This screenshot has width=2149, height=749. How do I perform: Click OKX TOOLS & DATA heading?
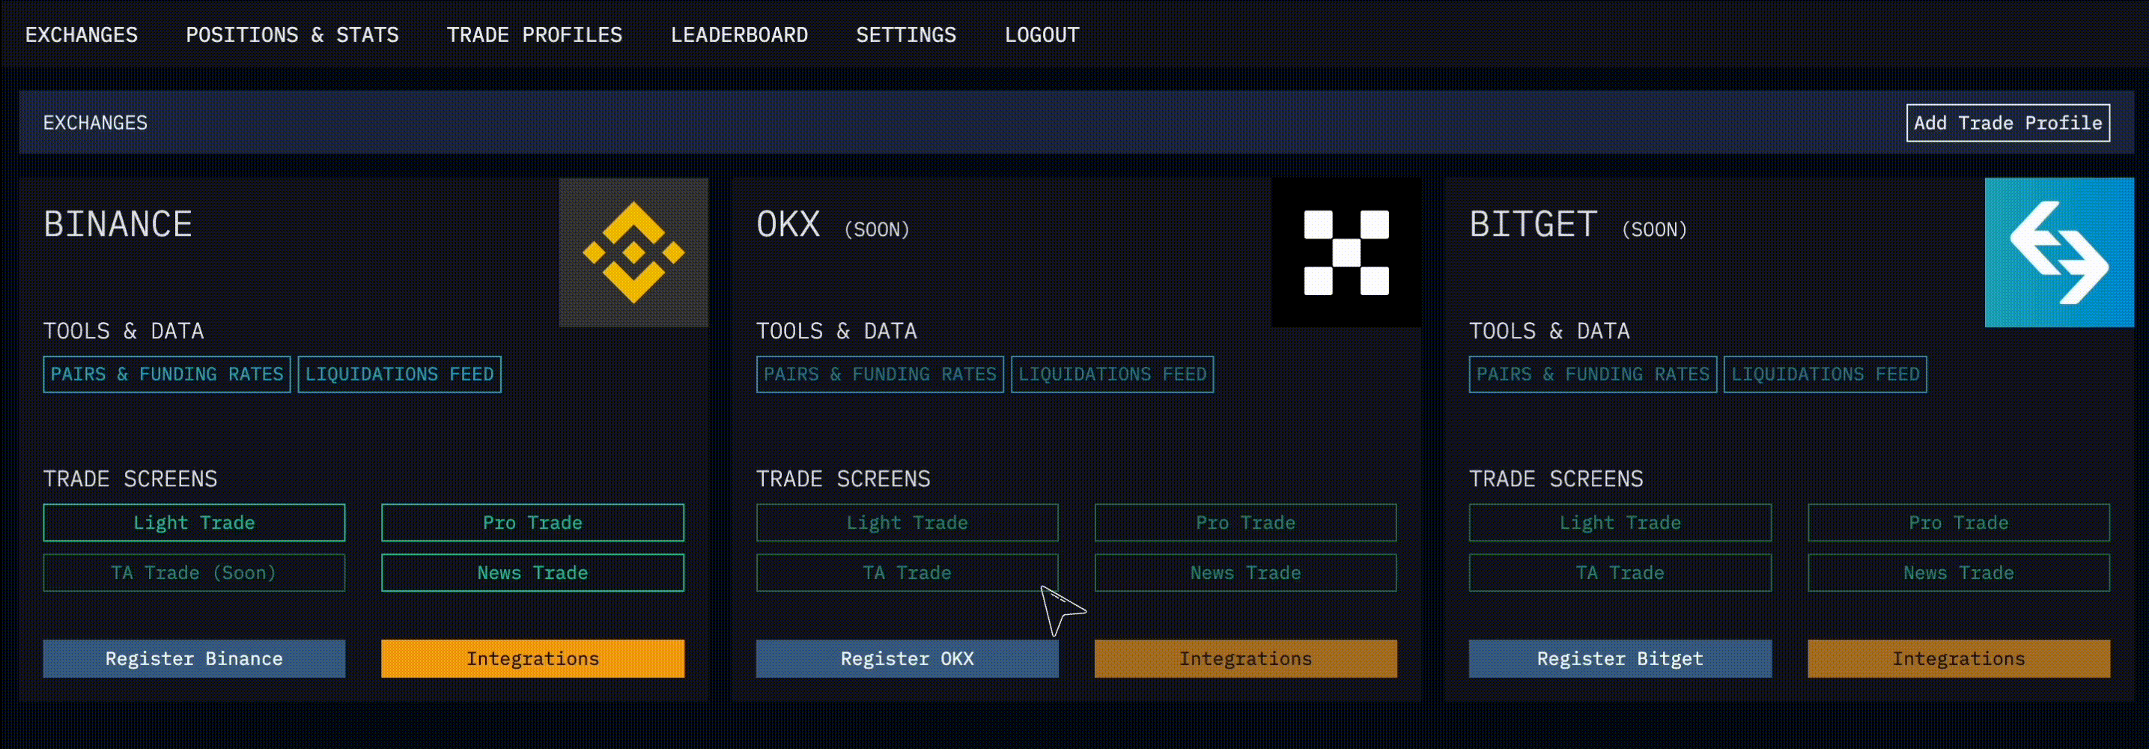tap(836, 331)
